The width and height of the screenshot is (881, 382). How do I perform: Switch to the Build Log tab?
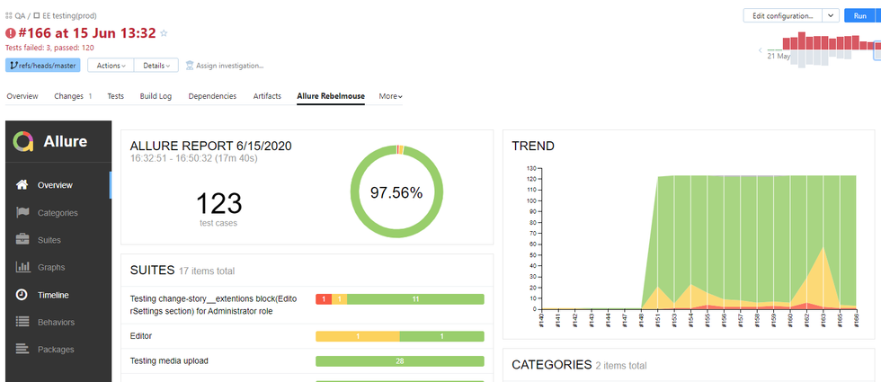[x=156, y=96]
